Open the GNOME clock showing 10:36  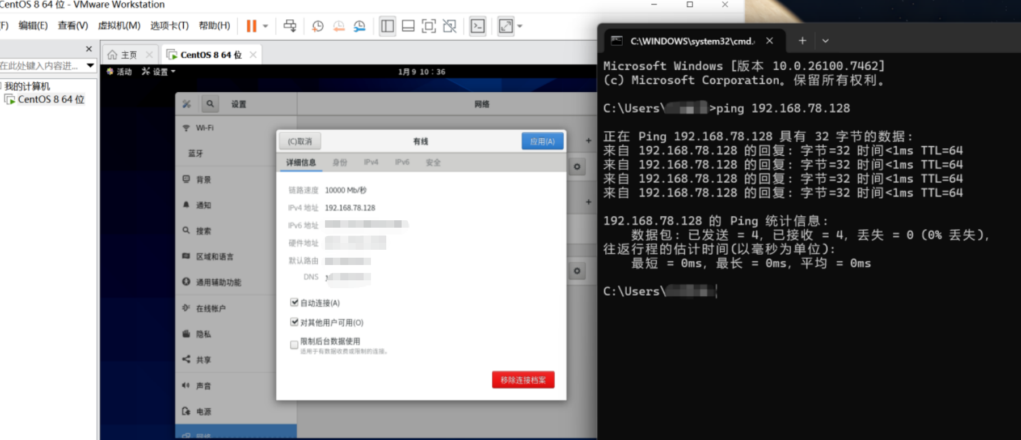(x=421, y=72)
